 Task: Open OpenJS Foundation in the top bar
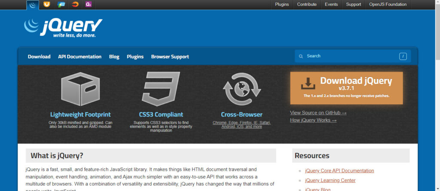(x=388, y=4)
